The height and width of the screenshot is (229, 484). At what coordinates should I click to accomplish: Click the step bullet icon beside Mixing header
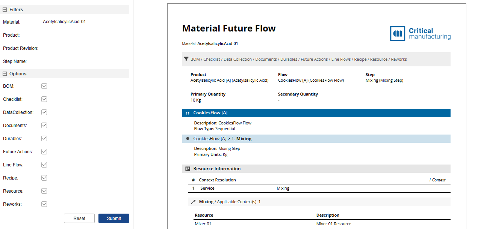point(188,138)
